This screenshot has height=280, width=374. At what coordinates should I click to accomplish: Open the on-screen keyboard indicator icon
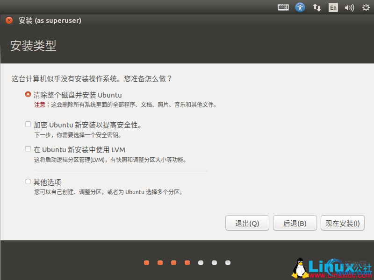click(x=283, y=7)
